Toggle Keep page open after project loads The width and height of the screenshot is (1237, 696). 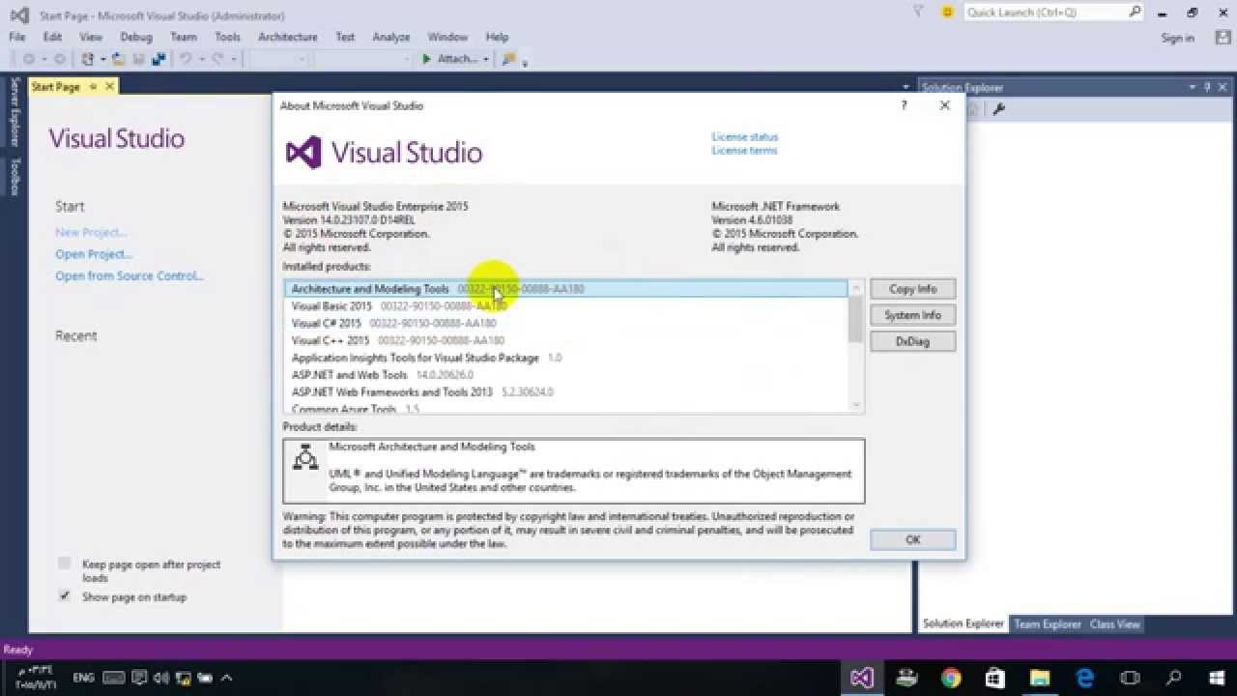pyautogui.click(x=64, y=564)
